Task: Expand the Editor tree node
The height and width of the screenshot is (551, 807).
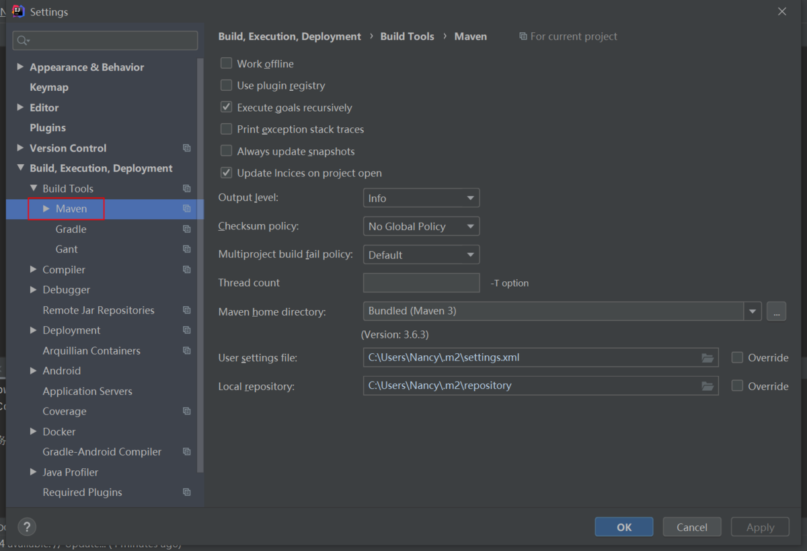Action: [x=20, y=107]
